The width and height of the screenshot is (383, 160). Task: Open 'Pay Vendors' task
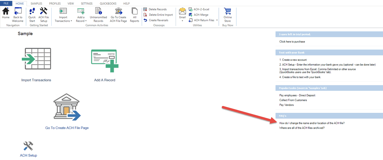(286, 105)
